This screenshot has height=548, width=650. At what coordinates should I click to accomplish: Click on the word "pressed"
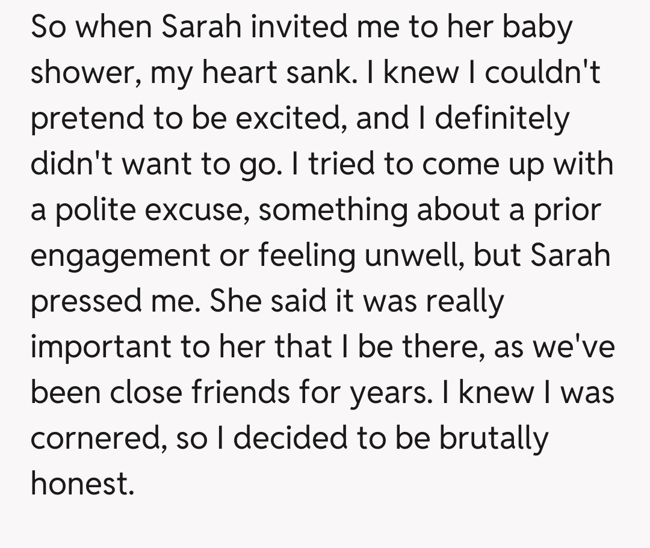pyautogui.click(x=84, y=302)
